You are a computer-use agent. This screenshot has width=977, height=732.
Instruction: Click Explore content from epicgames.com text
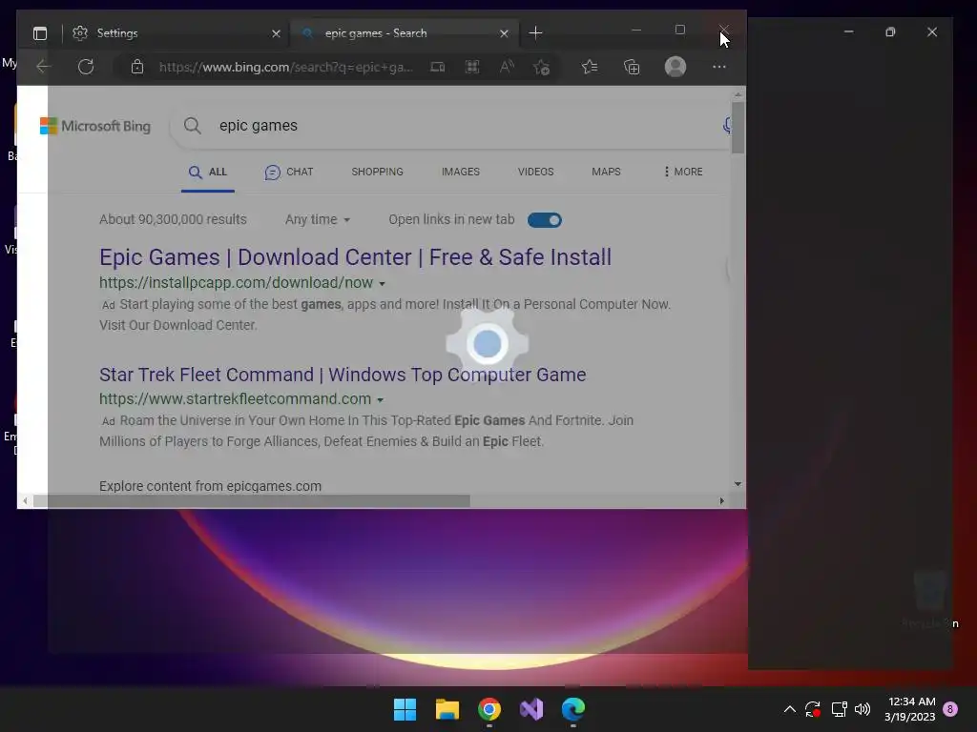coord(210,486)
